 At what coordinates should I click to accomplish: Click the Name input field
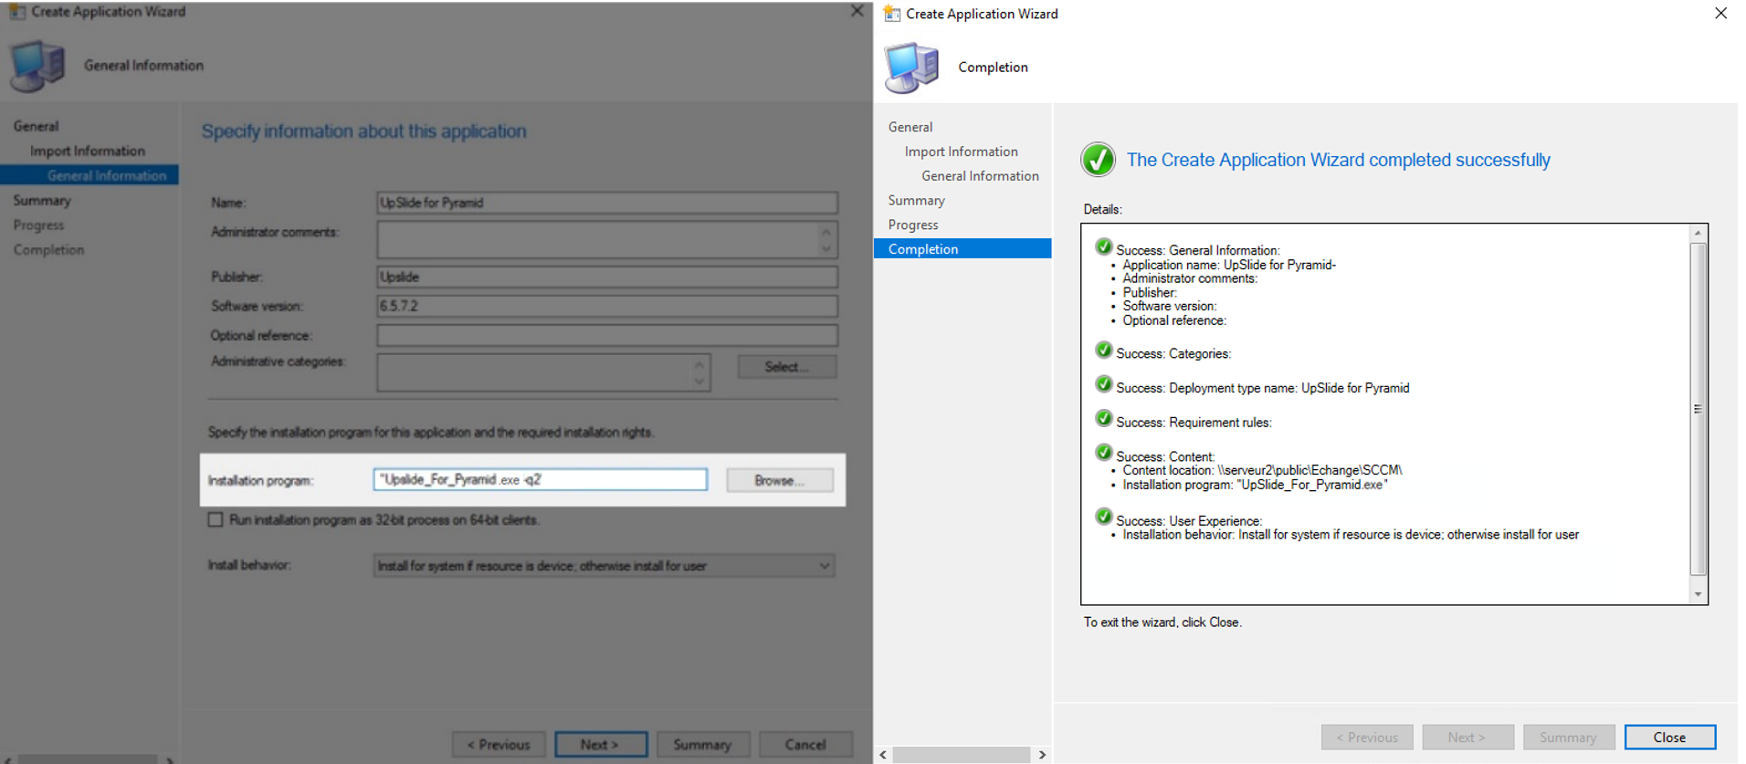[607, 203]
